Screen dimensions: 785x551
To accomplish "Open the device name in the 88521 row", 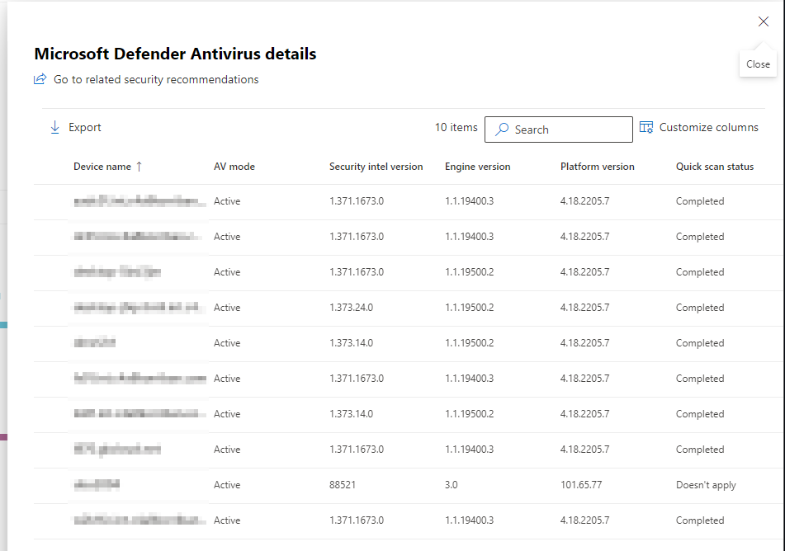I will pos(97,485).
